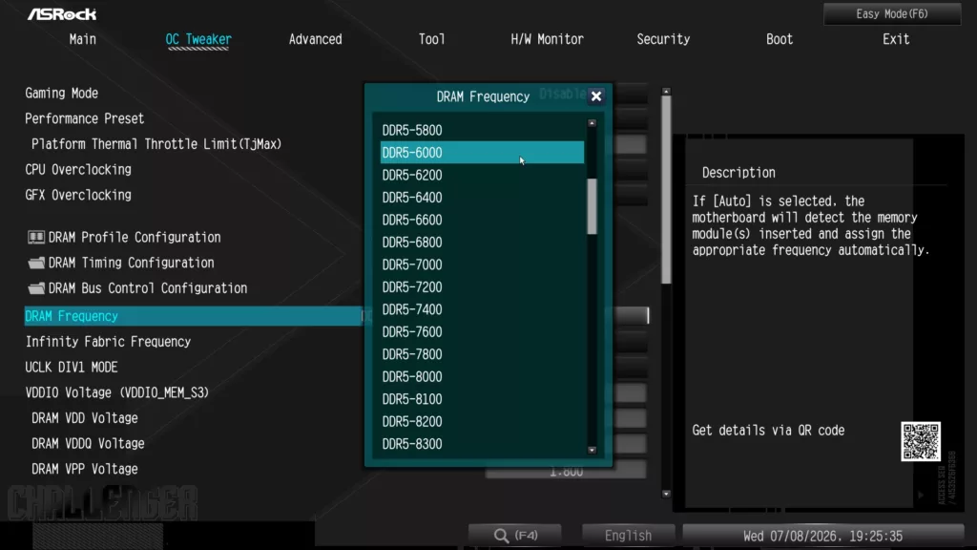Click the main settings scrollbar thumb
The image size is (977, 550).
[666, 190]
